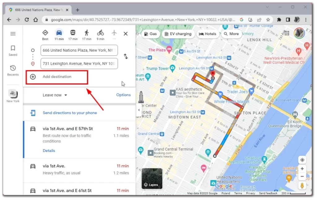Click KAS aesthetics map label
Screen dimensions: 317x200
click(189, 89)
